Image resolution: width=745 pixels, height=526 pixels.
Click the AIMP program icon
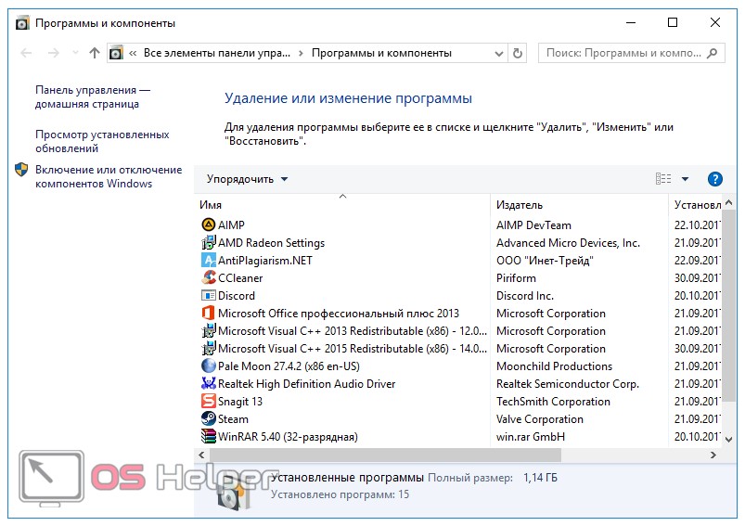[208, 225]
